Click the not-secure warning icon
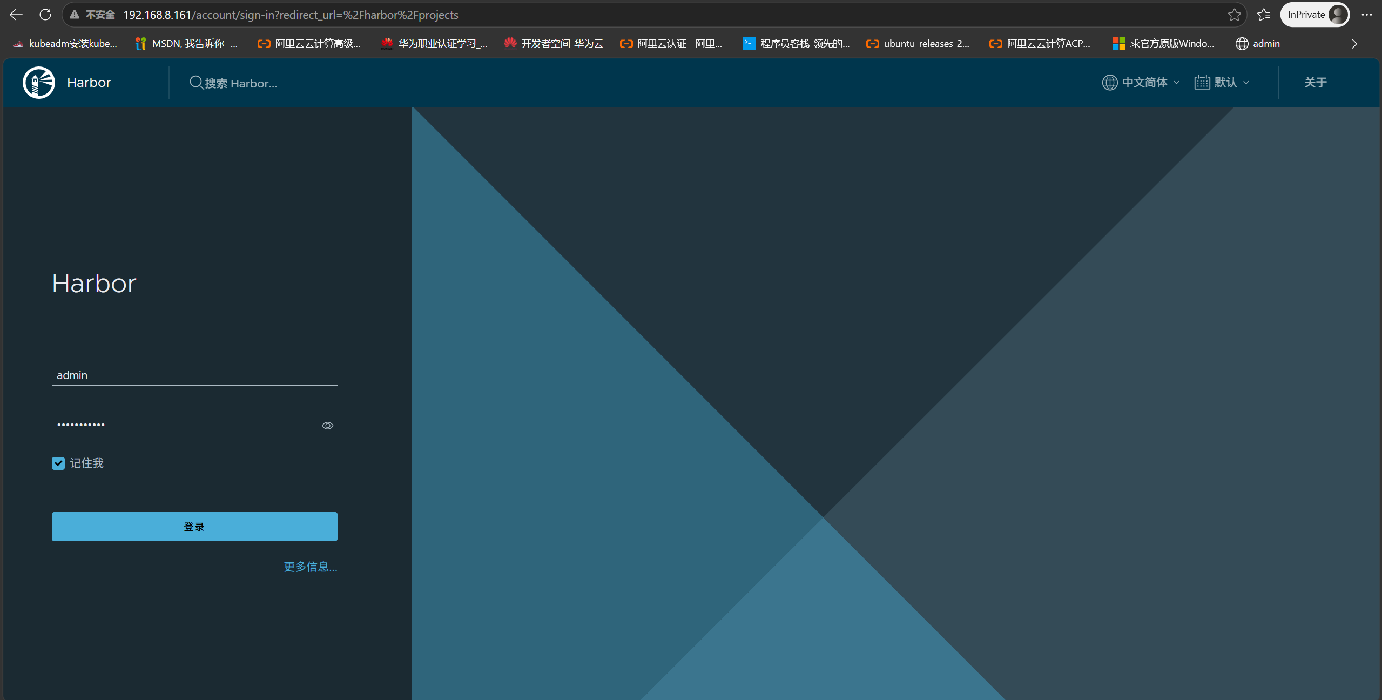Screen dimensions: 1382x700 coord(75,15)
